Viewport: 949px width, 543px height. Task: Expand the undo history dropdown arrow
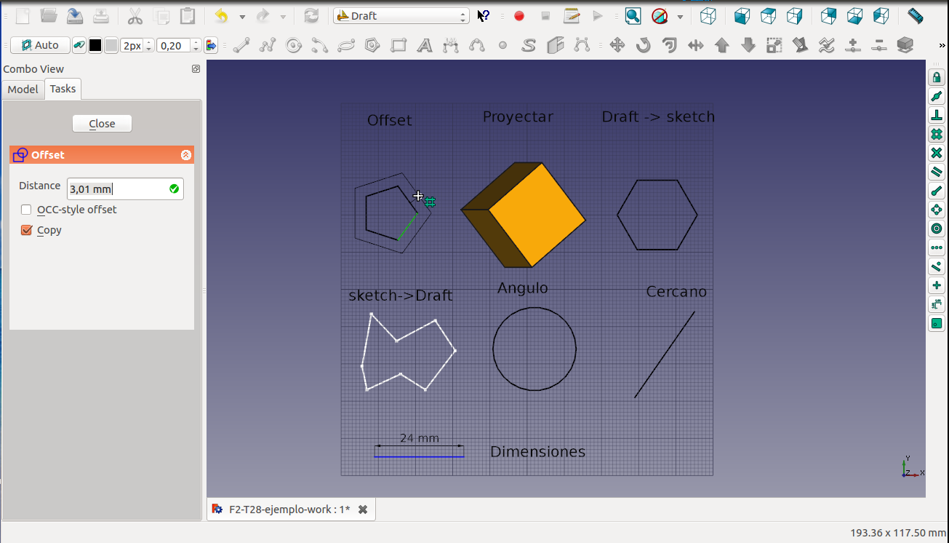pos(242,17)
